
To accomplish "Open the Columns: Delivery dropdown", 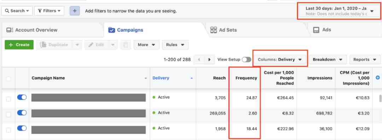I will (x=280, y=60).
